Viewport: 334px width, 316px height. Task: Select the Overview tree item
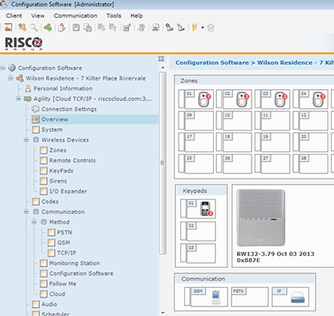pyautogui.click(x=54, y=120)
